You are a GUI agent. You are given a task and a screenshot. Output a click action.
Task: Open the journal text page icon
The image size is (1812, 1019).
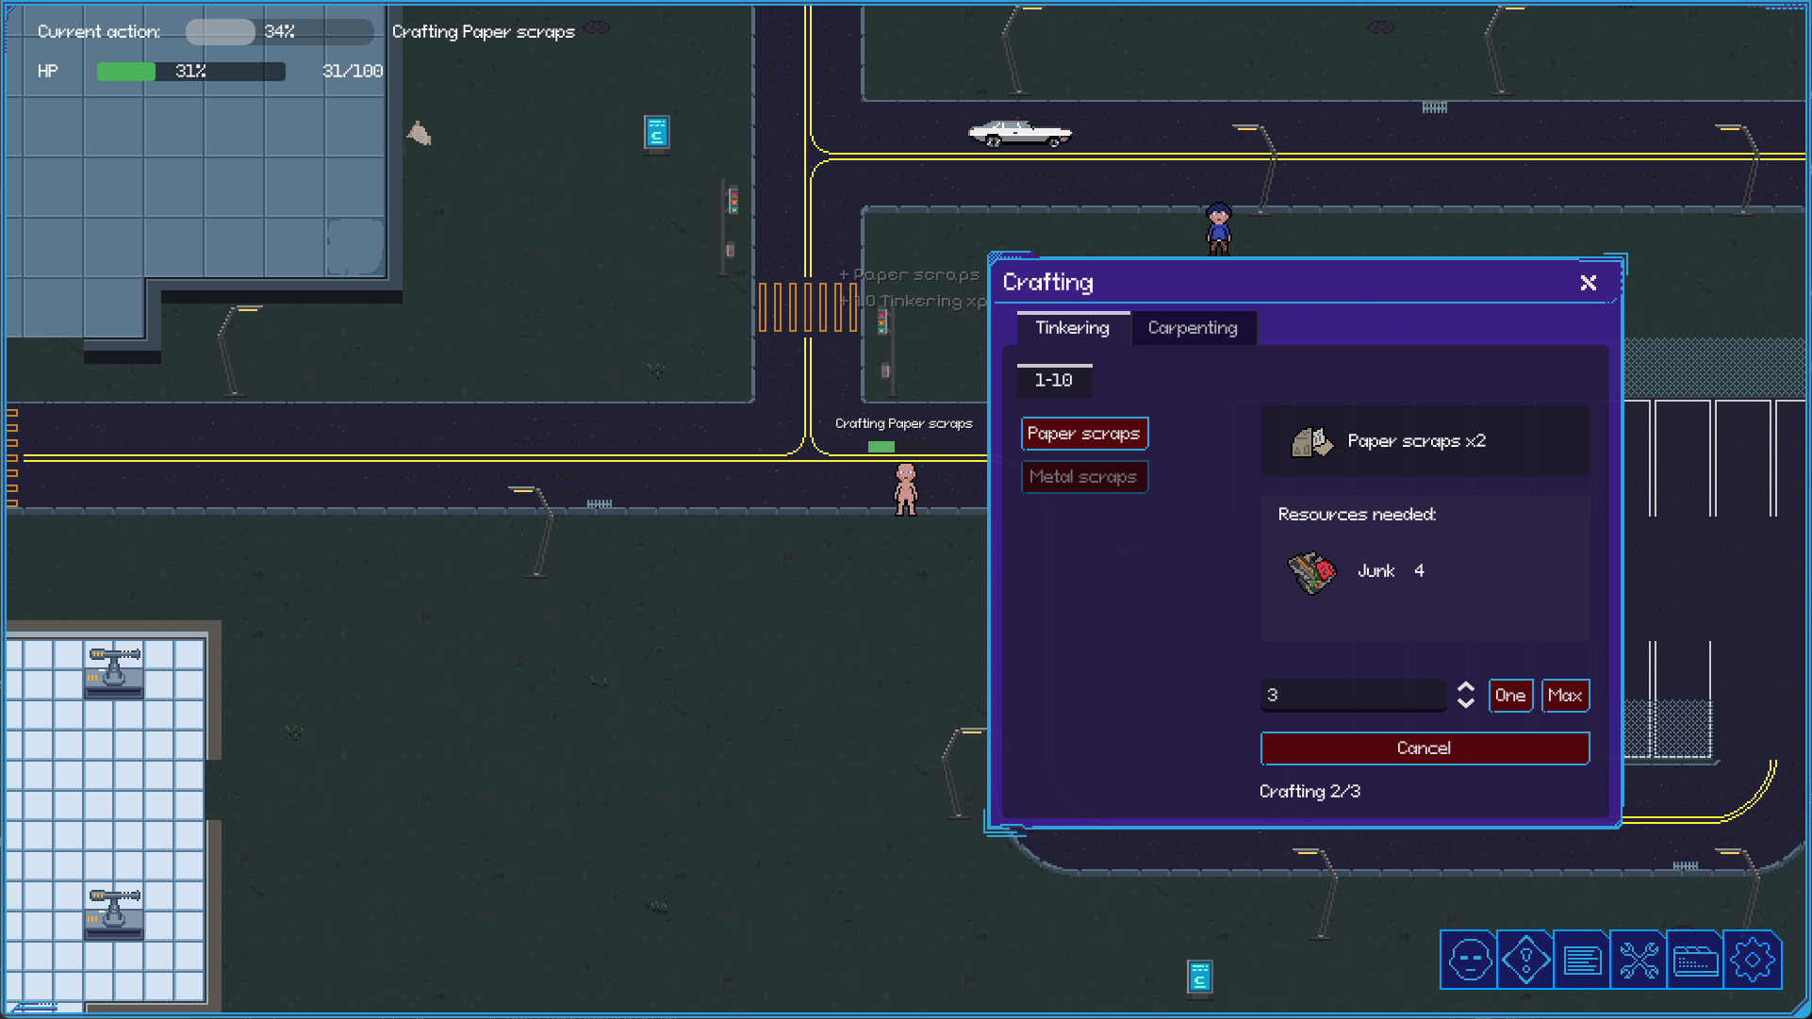tap(1582, 961)
